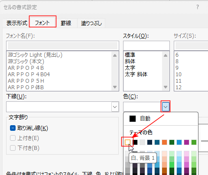Click the フォント名 input field
Image resolution: width=208 pixels, height=175 pixels.
[62, 46]
